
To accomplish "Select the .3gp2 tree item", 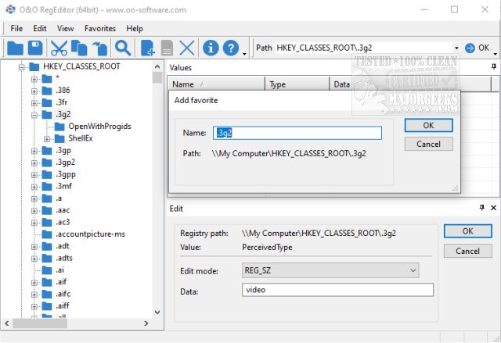I will pyautogui.click(x=66, y=163).
